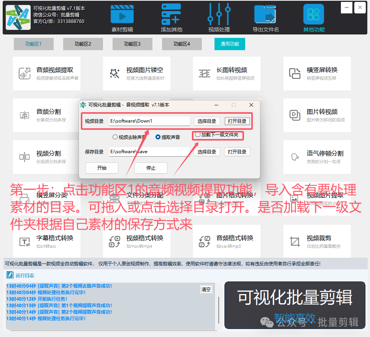Click the 横竖屏转换 rotate icon

pos(295,73)
